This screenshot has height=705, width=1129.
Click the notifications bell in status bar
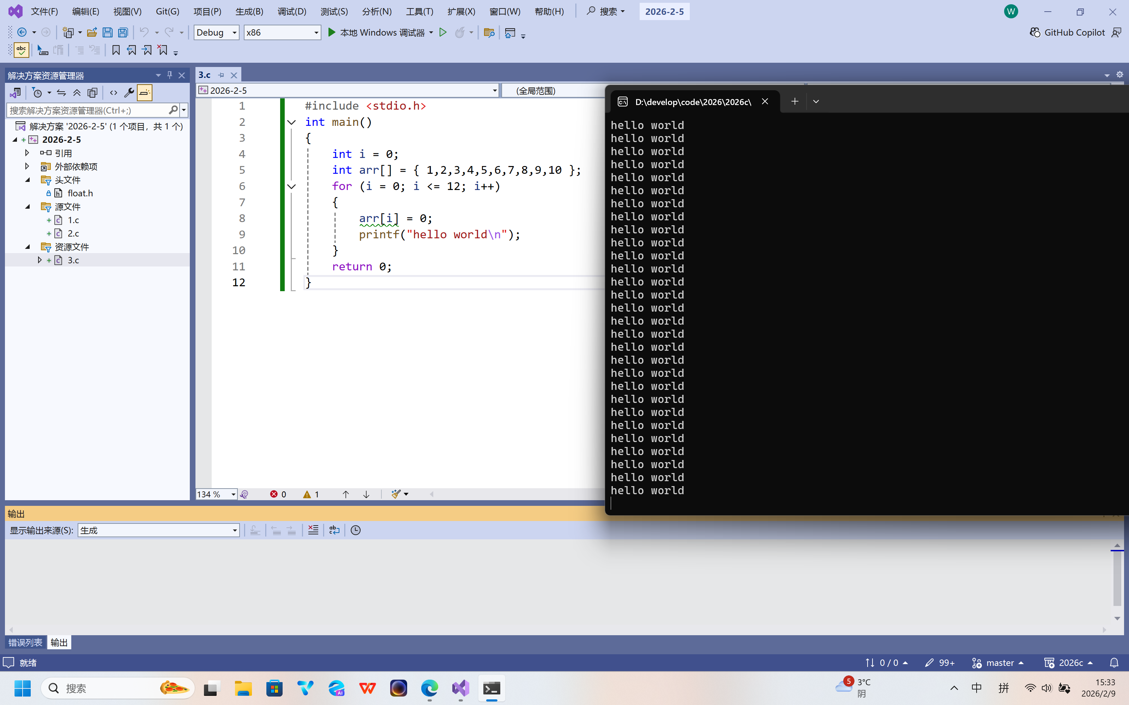click(1114, 663)
